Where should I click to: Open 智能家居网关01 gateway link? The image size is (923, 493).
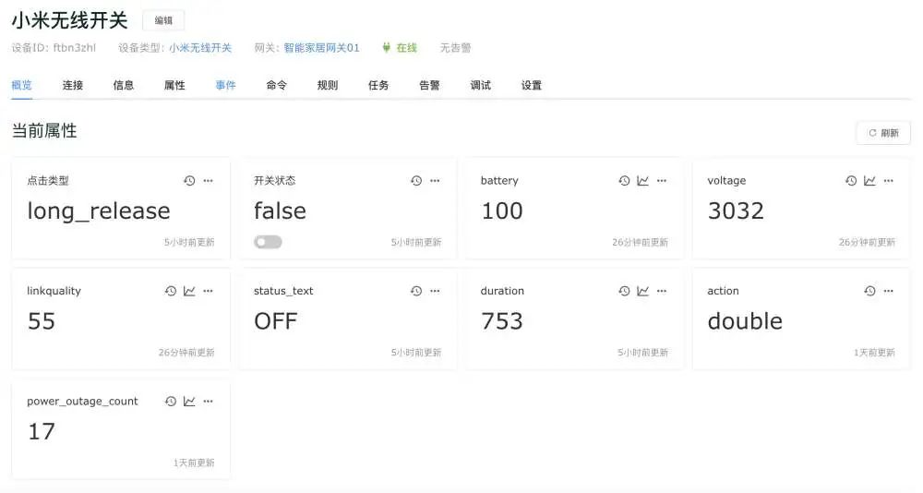pyautogui.click(x=321, y=48)
